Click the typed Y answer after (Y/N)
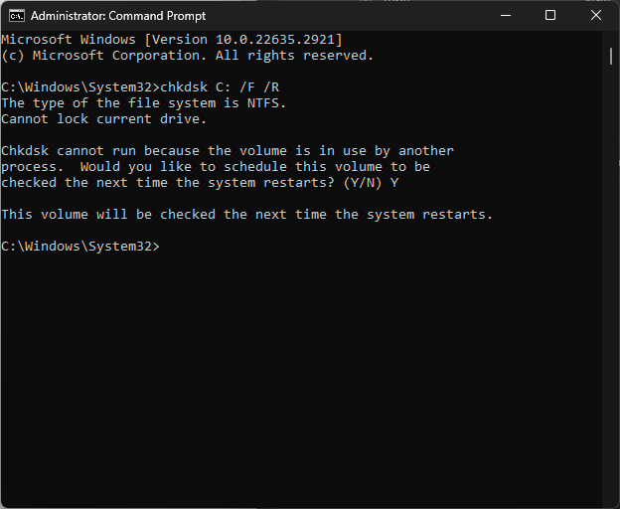The height and width of the screenshot is (509, 620). pos(394,183)
